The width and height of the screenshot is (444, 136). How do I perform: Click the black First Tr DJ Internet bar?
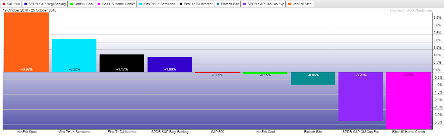[x=122, y=63]
